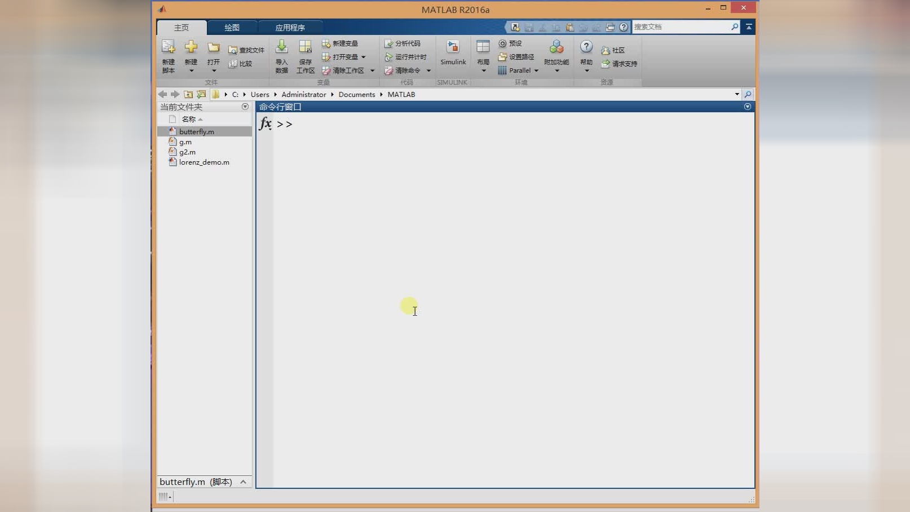The width and height of the screenshot is (910, 512).
Task: Open Community (社区) link
Action: click(613, 50)
